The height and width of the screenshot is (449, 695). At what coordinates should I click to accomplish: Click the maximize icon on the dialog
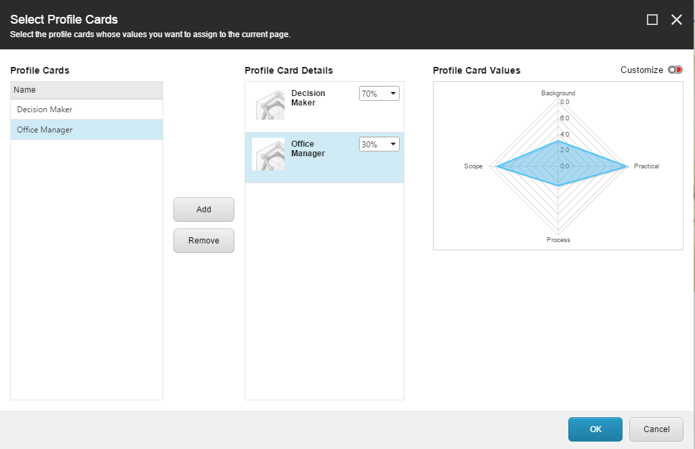tap(652, 20)
